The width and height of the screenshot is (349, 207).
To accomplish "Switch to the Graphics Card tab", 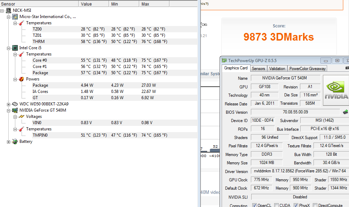I will pos(236,68).
